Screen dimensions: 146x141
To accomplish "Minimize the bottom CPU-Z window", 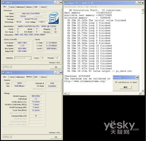I will (55, 72).
